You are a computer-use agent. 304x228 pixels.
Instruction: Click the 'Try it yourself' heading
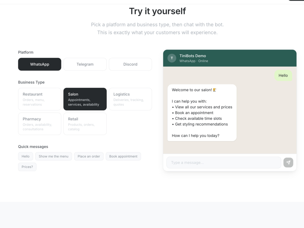[157, 11]
